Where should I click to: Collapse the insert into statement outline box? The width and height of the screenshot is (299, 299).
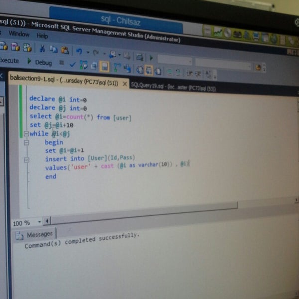[x=27, y=160]
